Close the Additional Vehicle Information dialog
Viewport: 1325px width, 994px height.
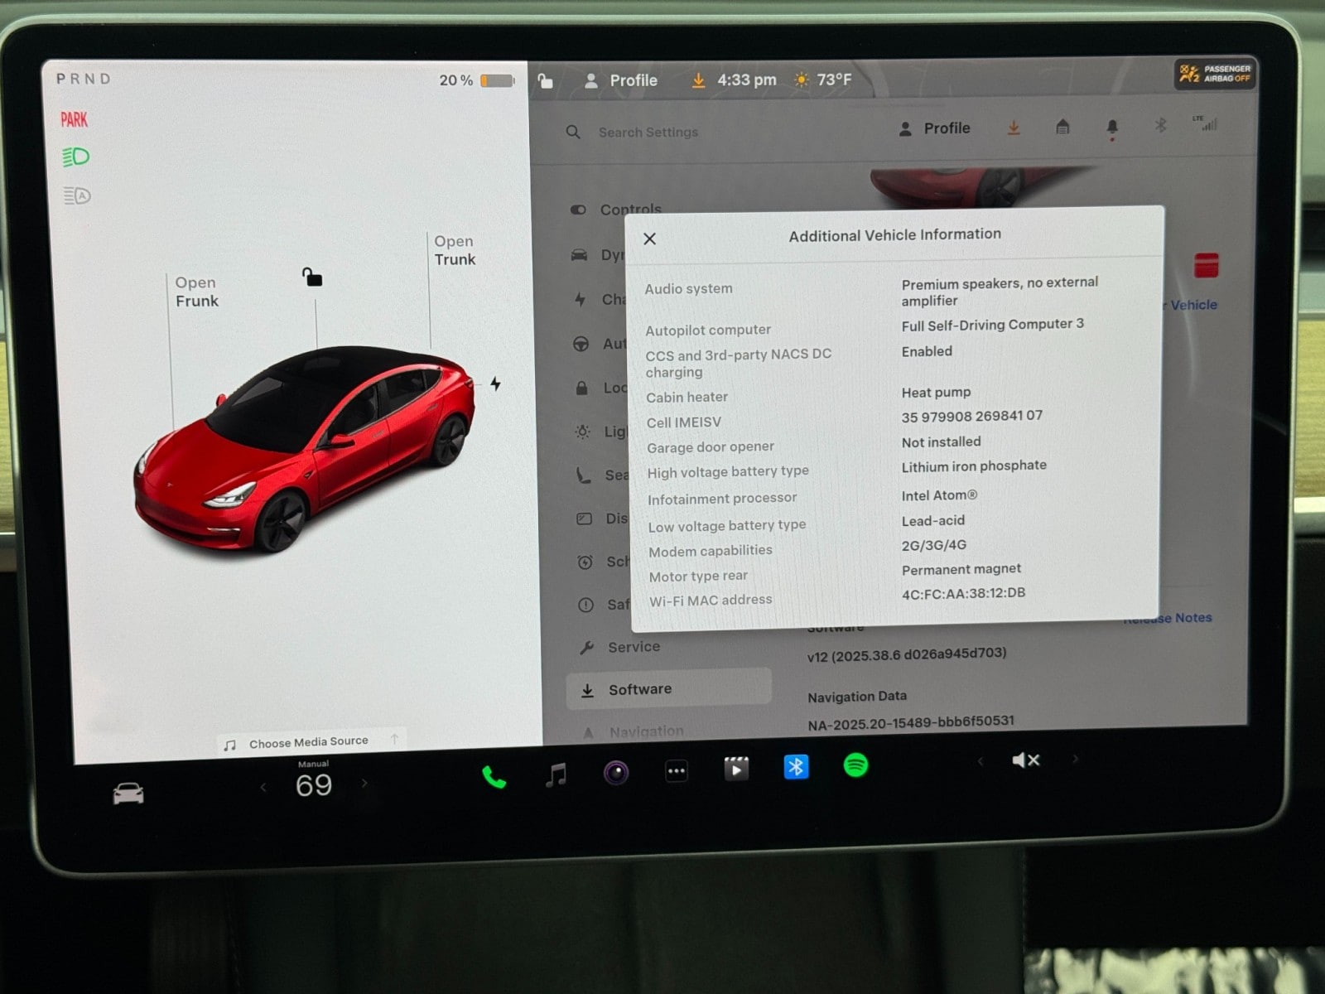(x=650, y=239)
